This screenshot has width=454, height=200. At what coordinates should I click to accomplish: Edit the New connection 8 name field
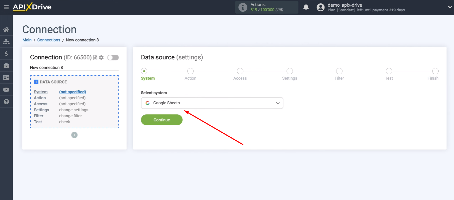pos(74,68)
